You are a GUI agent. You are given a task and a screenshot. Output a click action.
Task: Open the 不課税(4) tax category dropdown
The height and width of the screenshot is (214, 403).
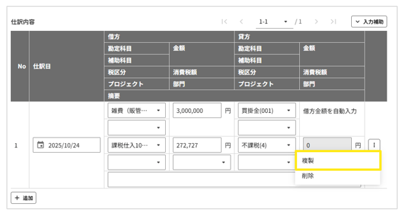(x=267, y=145)
